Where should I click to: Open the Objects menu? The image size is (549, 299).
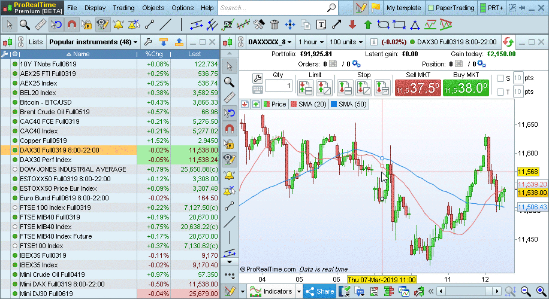(153, 8)
